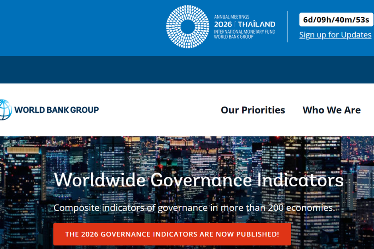Open the Our Priorities menu

[x=253, y=110]
